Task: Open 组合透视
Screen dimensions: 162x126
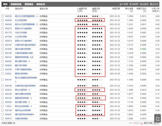Action: pos(144,4)
